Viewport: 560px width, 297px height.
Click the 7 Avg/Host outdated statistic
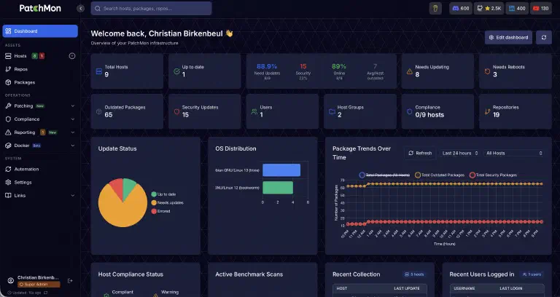point(376,71)
